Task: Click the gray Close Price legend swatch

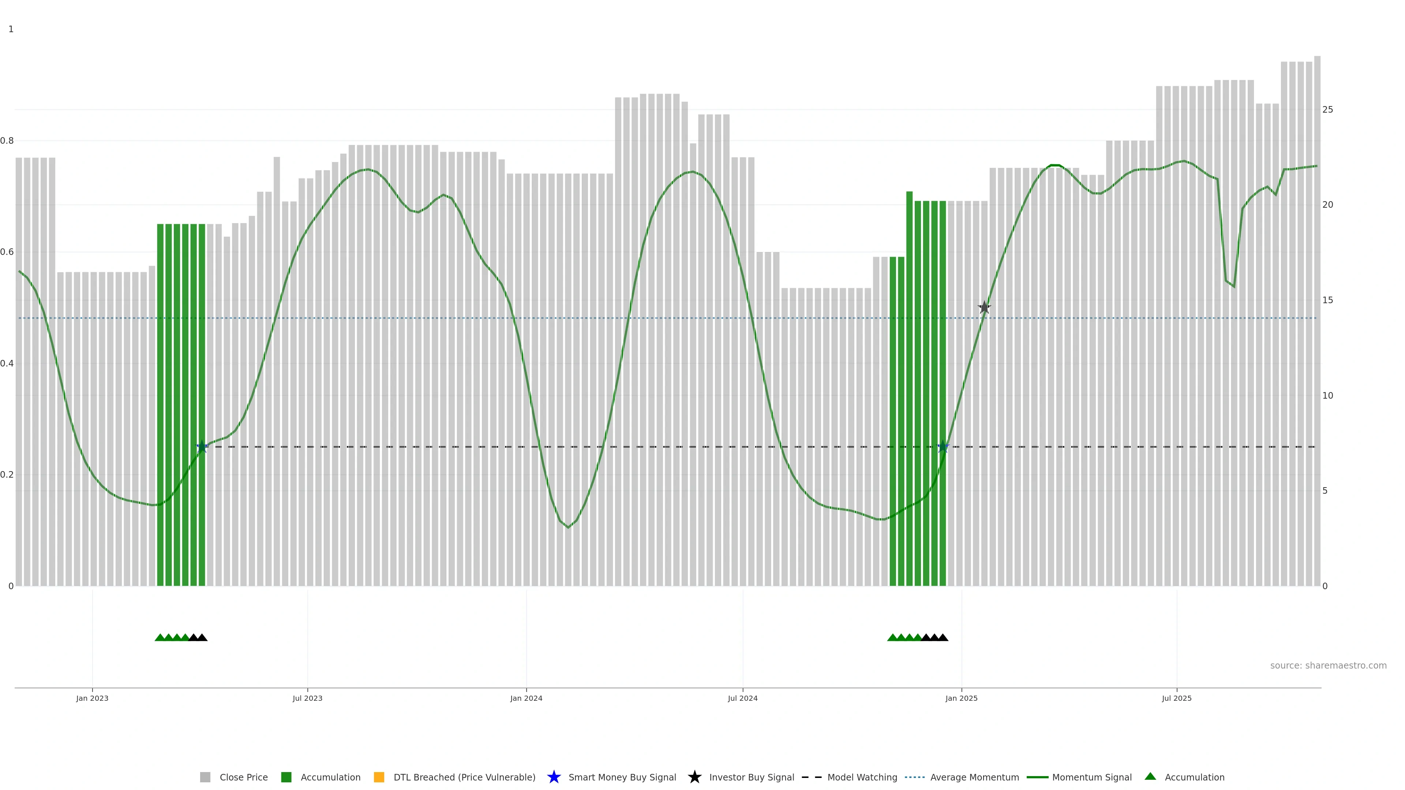Action: [x=205, y=777]
